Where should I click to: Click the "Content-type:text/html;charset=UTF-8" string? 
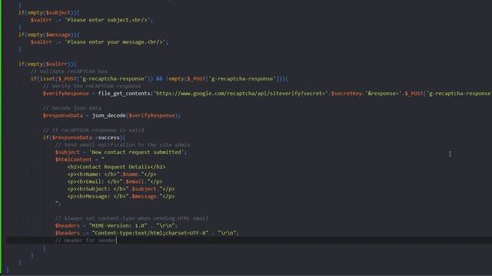pos(151,233)
